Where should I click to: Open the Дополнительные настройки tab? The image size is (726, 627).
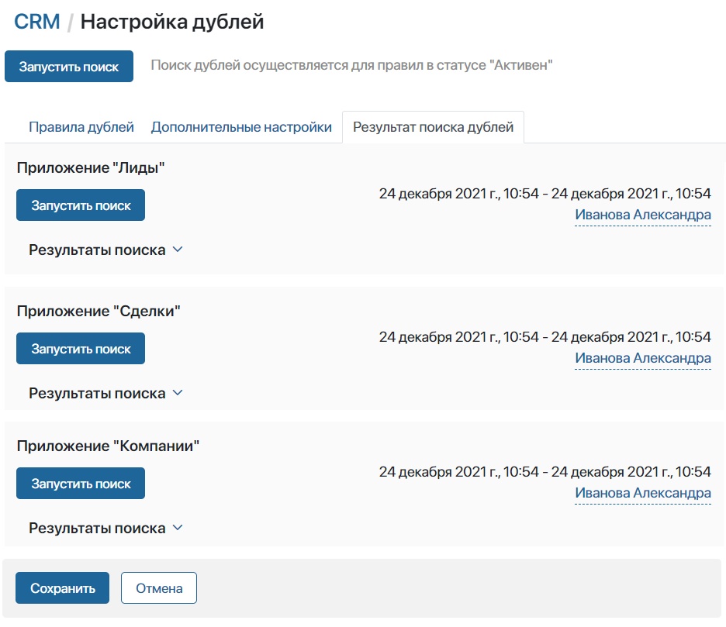click(x=241, y=127)
